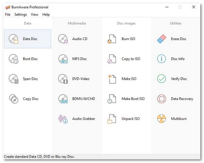Open the Disc Info tool
Viewport: 204px width, 163px height.
click(175, 59)
